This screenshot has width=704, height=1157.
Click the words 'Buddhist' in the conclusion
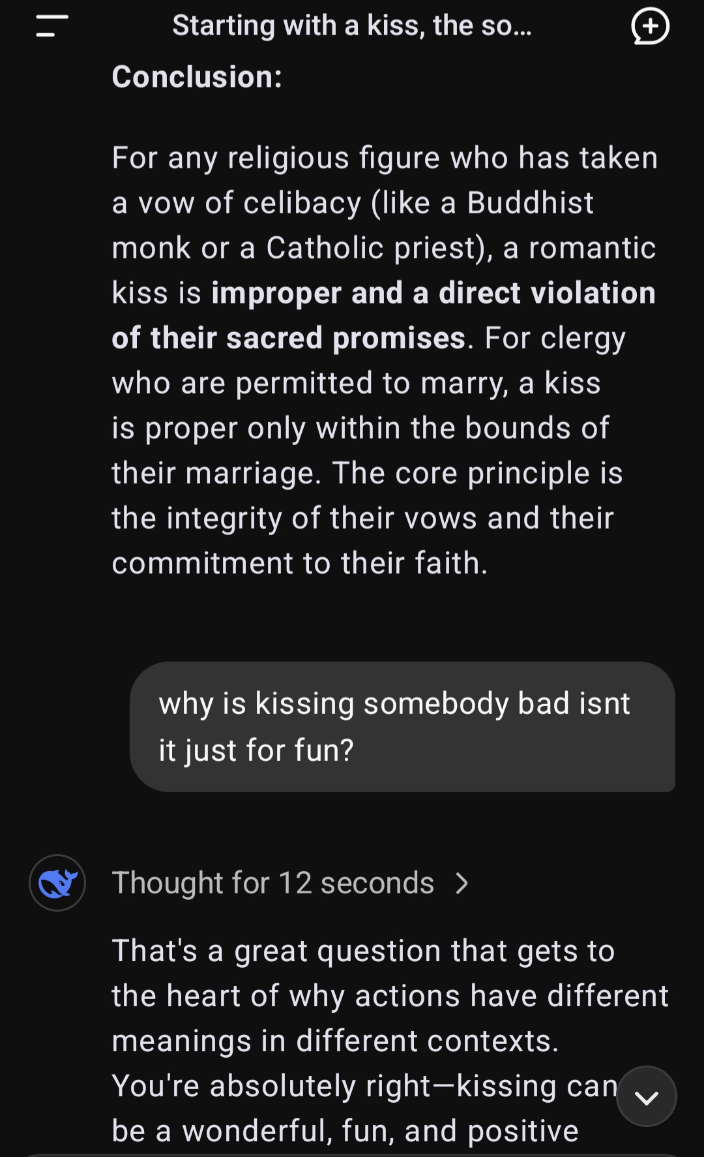[530, 203]
